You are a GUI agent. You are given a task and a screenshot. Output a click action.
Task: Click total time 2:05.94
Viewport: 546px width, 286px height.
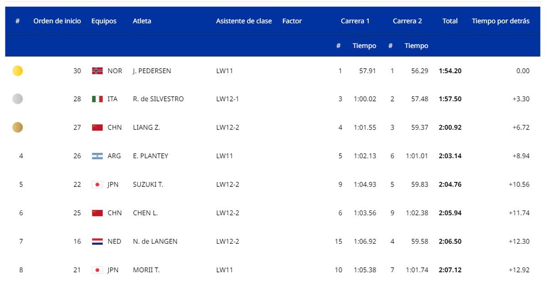(450, 213)
